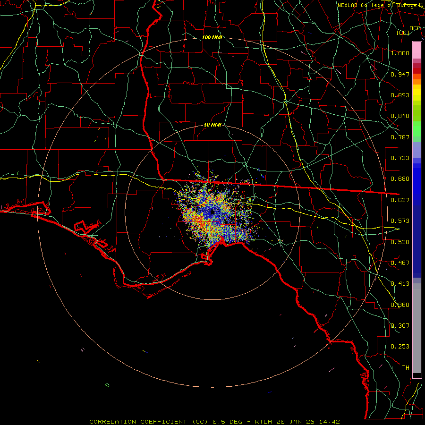Pick the gray swatch near 0.307
The height and width of the screenshot is (425, 425).
pyautogui.click(x=417, y=328)
